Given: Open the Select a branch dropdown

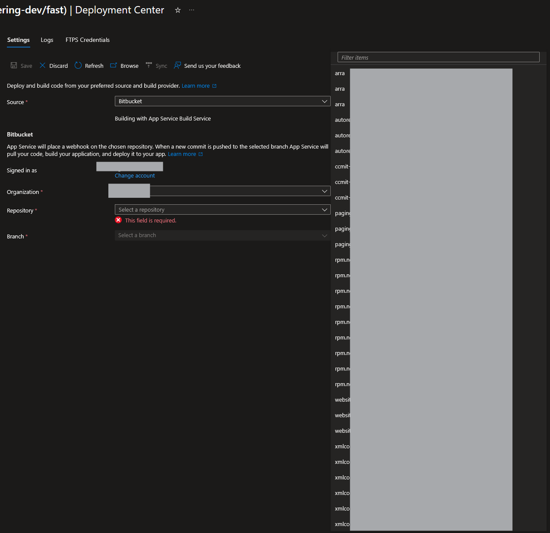Looking at the screenshot, I should coord(222,235).
